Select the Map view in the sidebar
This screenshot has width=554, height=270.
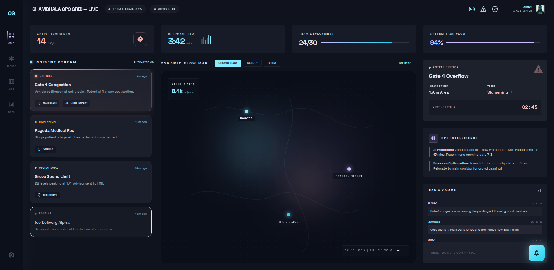11,84
